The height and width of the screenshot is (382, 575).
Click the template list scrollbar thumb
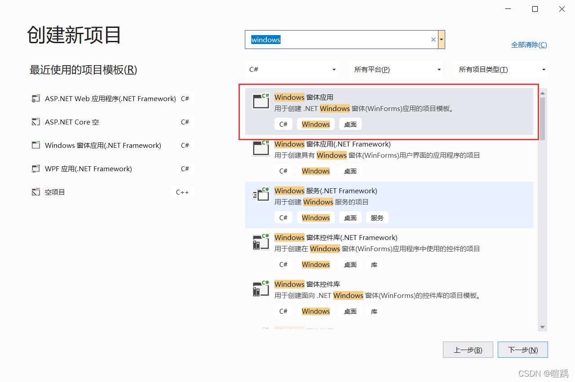coord(542,119)
